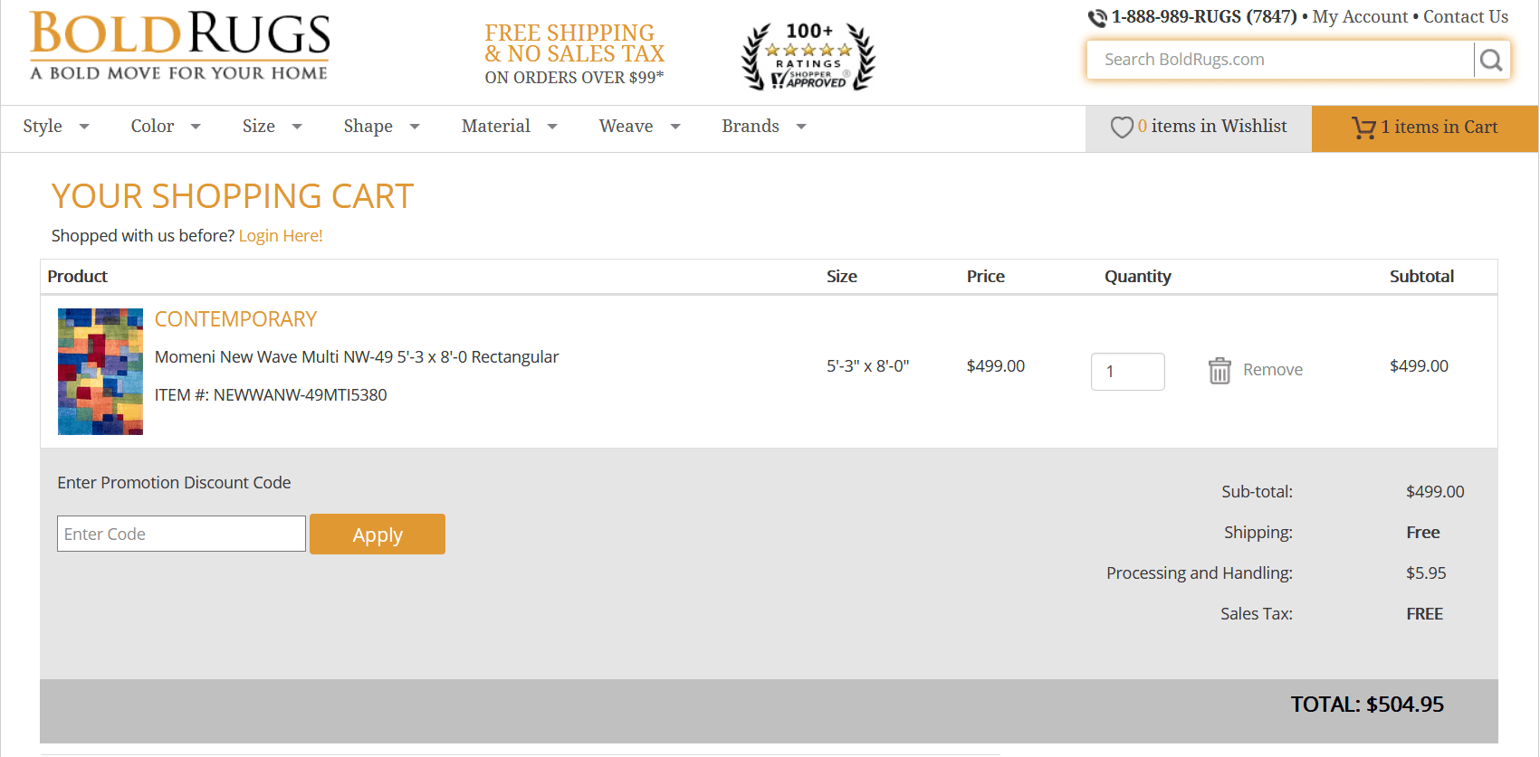Expand the Style dropdown menu

[x=55, y=127]
